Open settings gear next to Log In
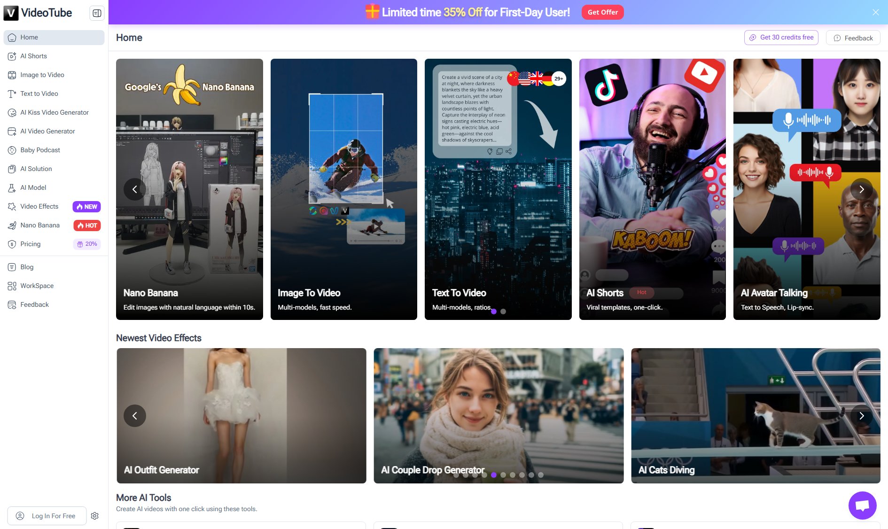 click(x=95, y=516)
